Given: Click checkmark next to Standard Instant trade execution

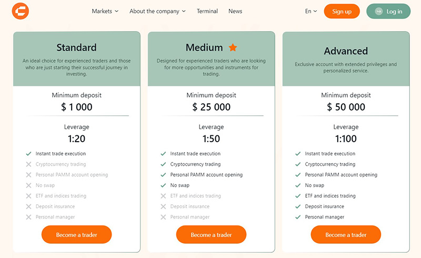Looking at the screenshot, I should (28, 154).
